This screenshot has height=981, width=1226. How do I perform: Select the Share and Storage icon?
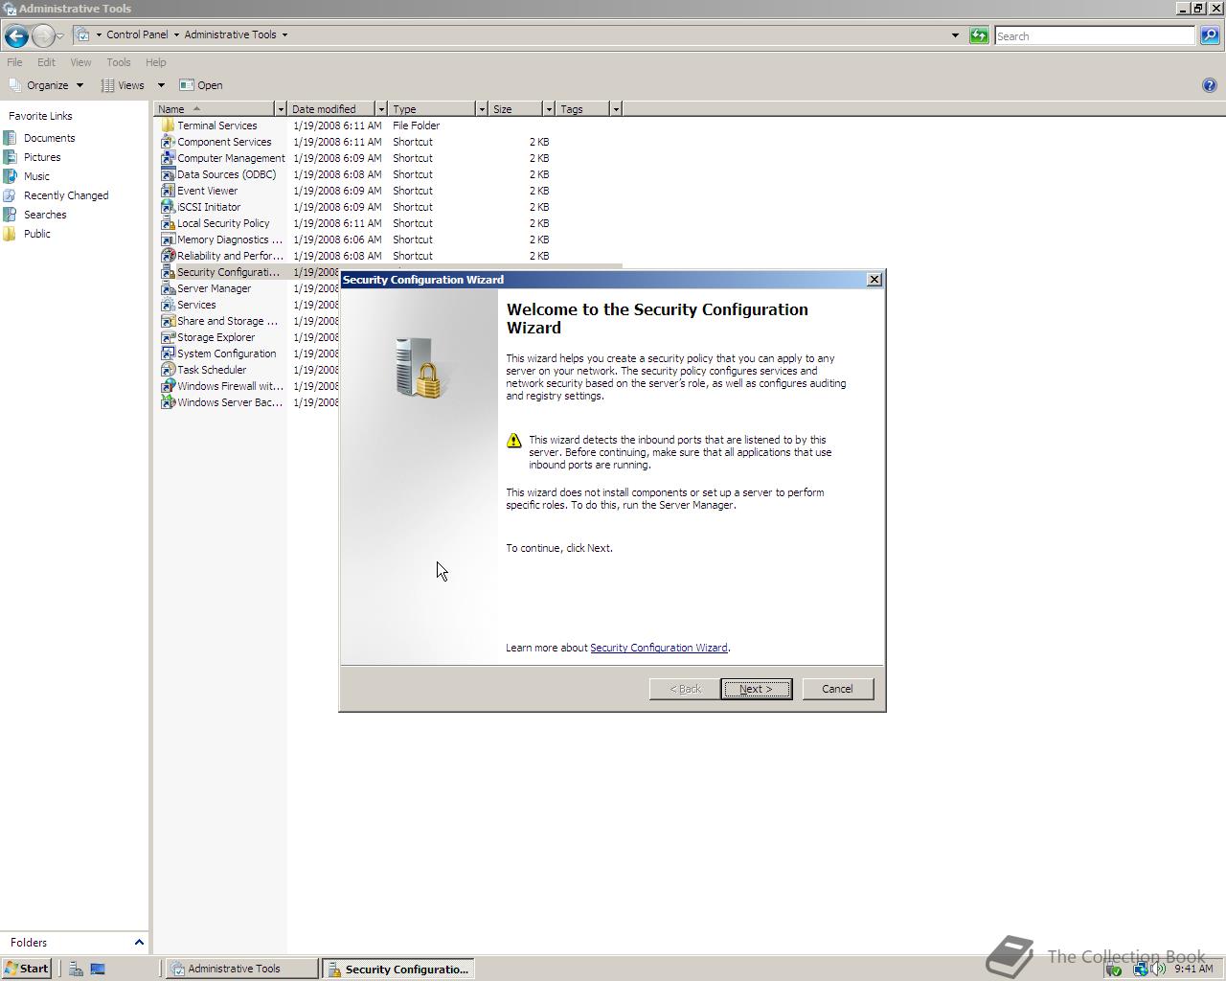click(x=168, y=321)
